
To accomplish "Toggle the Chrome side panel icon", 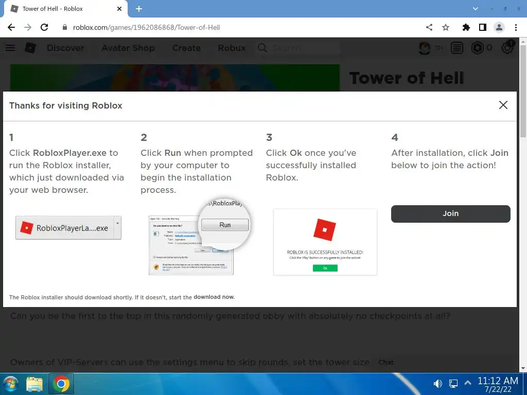I will 483,28.
